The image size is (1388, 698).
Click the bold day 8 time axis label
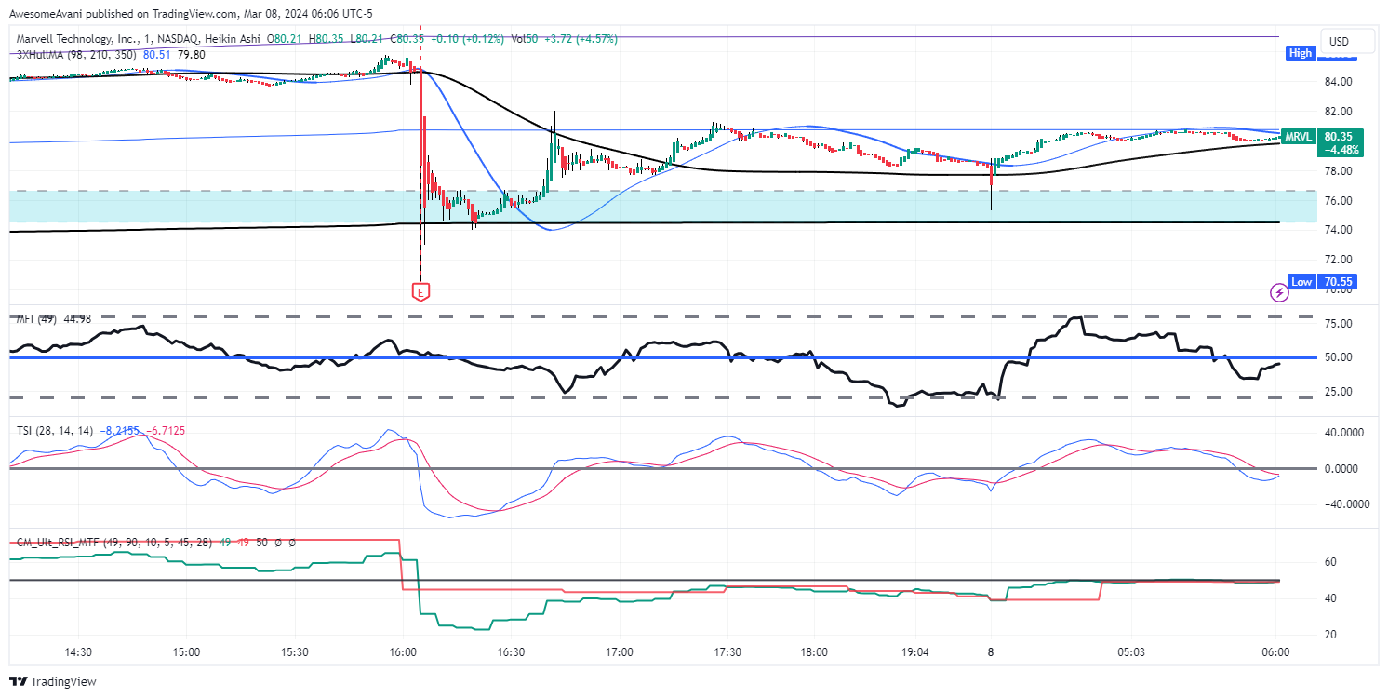pyautogui.click(x=991, y=652)
